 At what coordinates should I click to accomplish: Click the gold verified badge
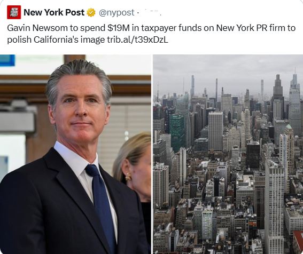coord(91,13)
